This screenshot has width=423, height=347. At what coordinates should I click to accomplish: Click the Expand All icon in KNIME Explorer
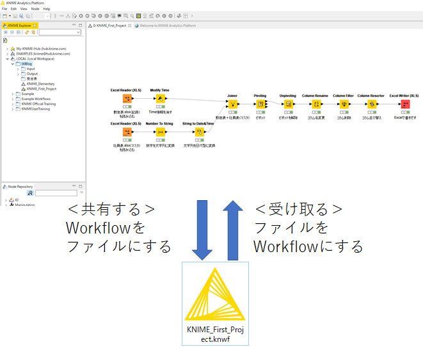[5, 32]
